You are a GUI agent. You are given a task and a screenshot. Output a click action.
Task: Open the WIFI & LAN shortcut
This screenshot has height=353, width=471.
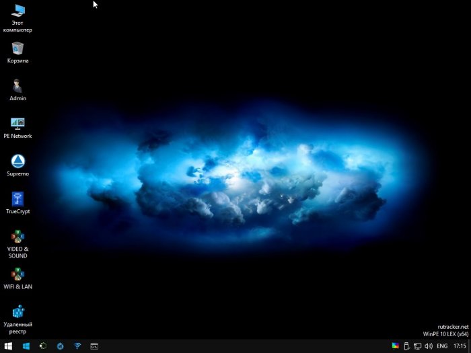tap(17, 274)
